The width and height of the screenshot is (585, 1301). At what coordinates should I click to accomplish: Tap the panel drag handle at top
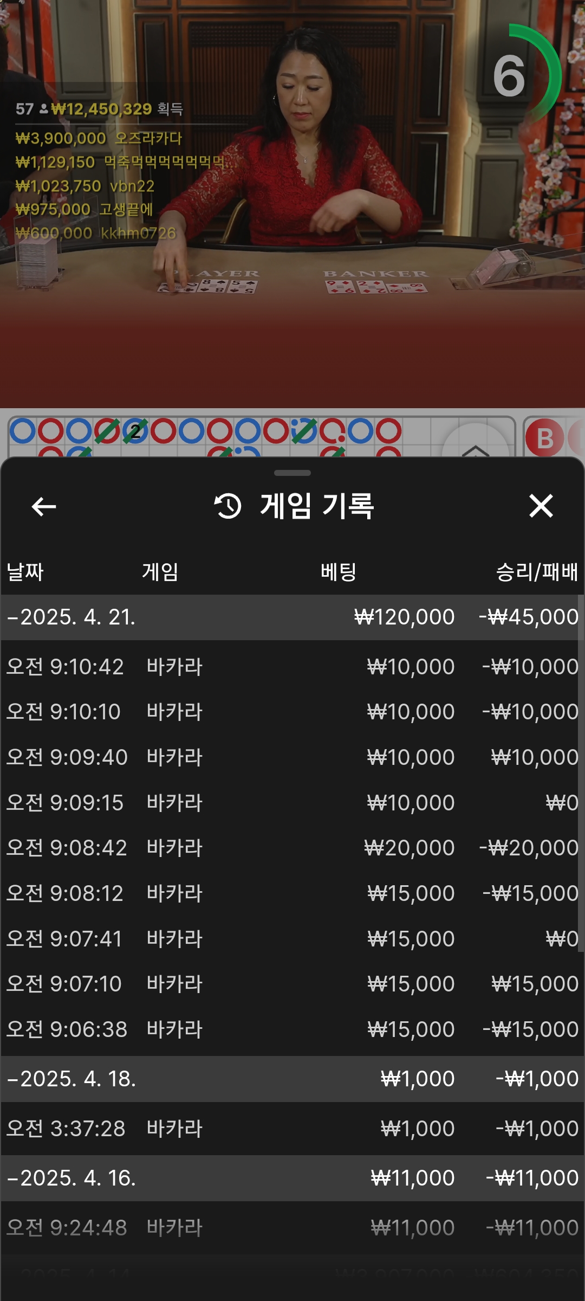(x=292, y=473)
